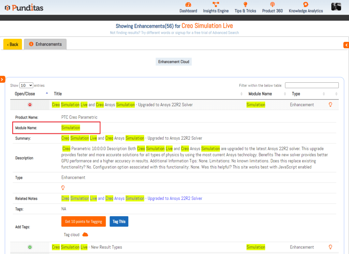Image resolution: width=349 pixels, height=254 pixels.
Task: Expand the New Result Types row
Action: [30, 247]
